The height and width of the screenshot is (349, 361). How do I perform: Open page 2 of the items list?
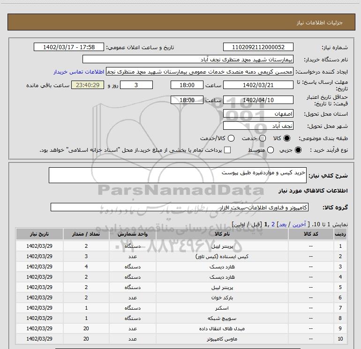point(273,224)
